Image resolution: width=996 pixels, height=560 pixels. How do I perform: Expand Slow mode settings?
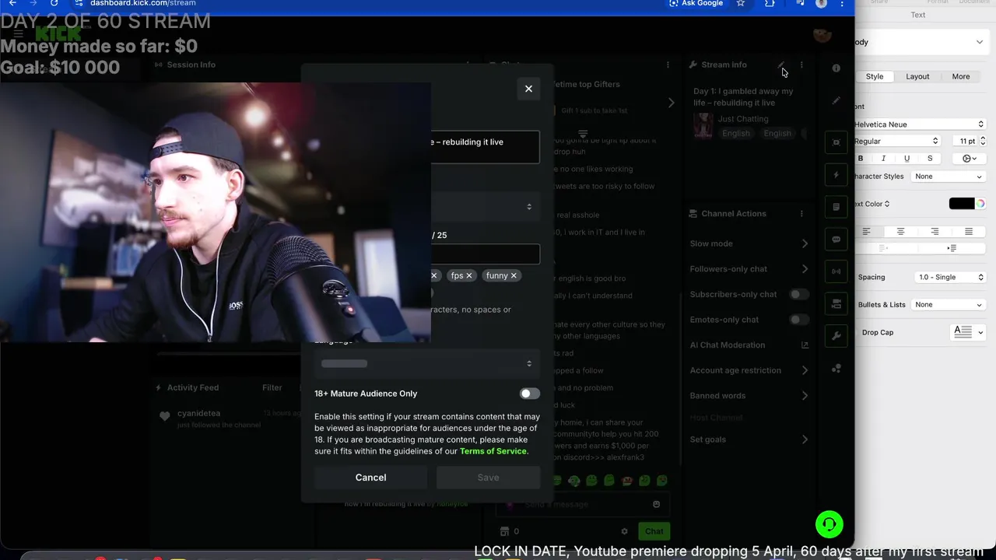click(805, 243)
